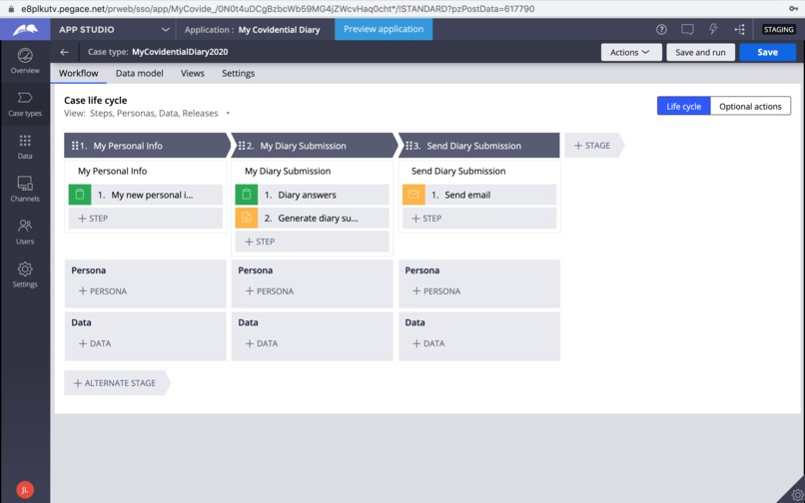The width and height of the screenshot is (805, 503).
Task: Click orange document icon for Generate diary
Action: [x=247, y=219]
